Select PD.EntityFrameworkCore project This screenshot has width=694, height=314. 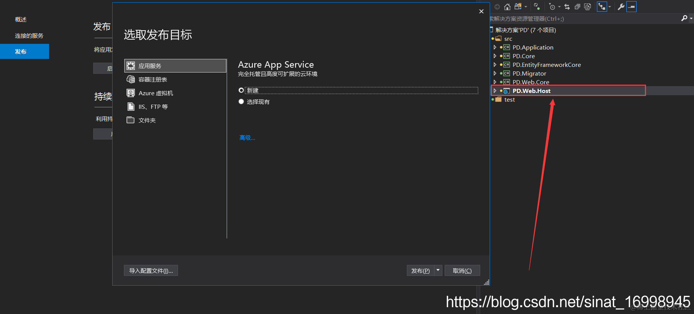547,65
